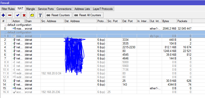Open Address Lists tab
This screenshot has width=205, height=98.
pos(82,9)
